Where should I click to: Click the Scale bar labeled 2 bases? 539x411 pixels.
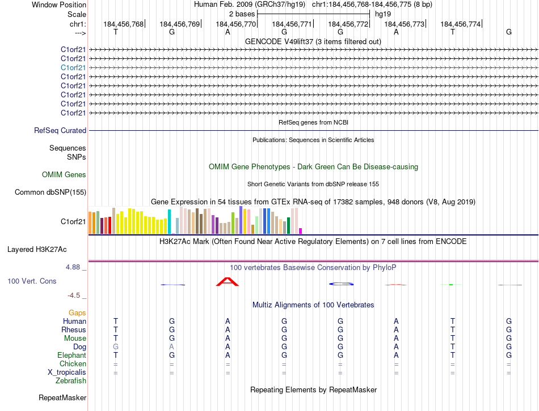coord(313,13)
